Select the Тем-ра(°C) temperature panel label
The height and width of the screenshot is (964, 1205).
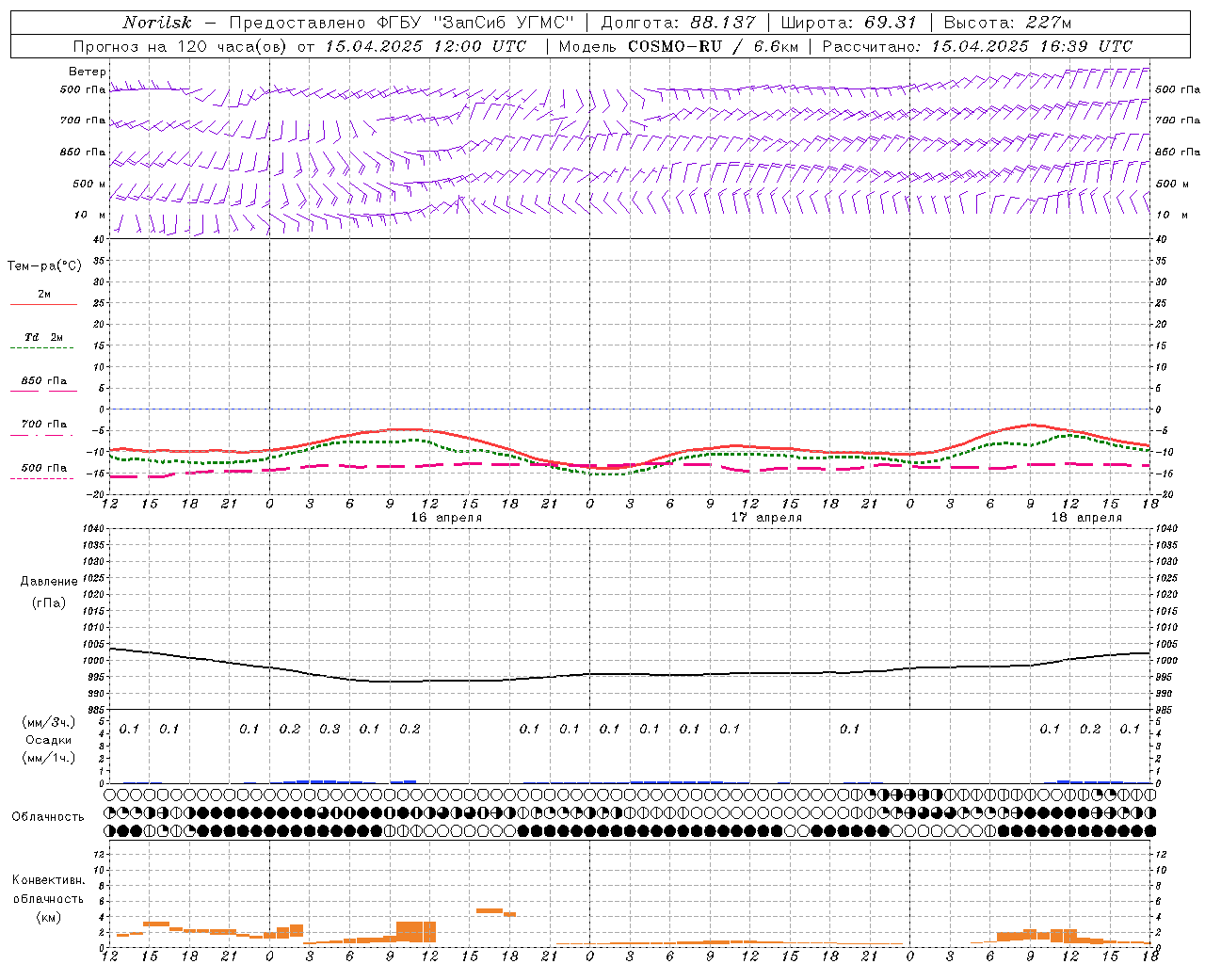point(44,266)
